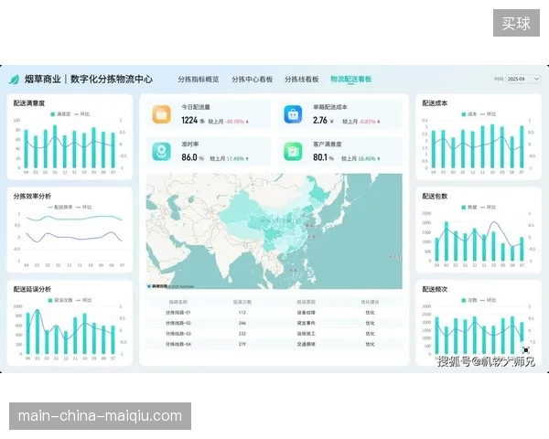Click the 配送频次 panel title

pyautogui.click(x=435, y=289)
